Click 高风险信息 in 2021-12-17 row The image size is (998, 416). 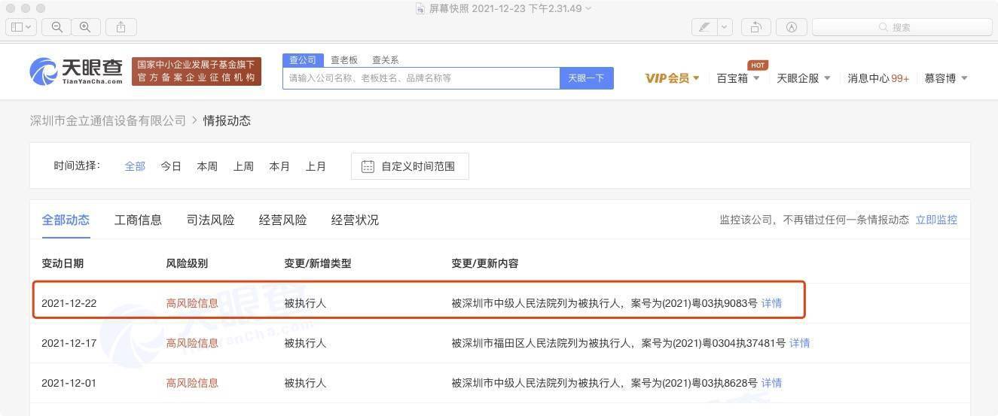192,343
